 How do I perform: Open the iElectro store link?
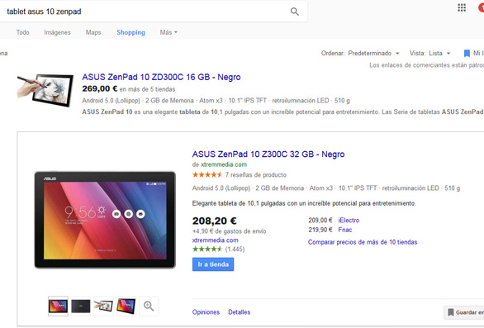click(x=349, y=221)
